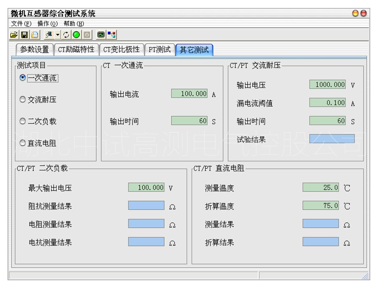Screen dimensions: 379x287
Task: Click the circular arrows refresh icon
Action: pos(66,35)
